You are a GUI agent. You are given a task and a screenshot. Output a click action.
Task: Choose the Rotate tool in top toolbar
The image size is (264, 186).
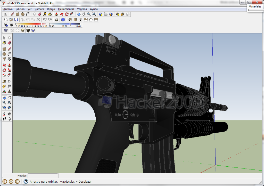coord(67,14)
